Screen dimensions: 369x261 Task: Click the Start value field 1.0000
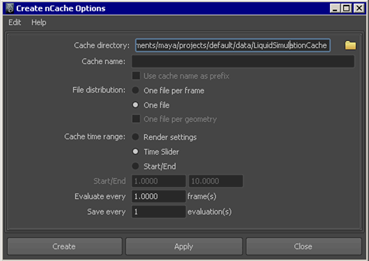(x=159, y=181)
